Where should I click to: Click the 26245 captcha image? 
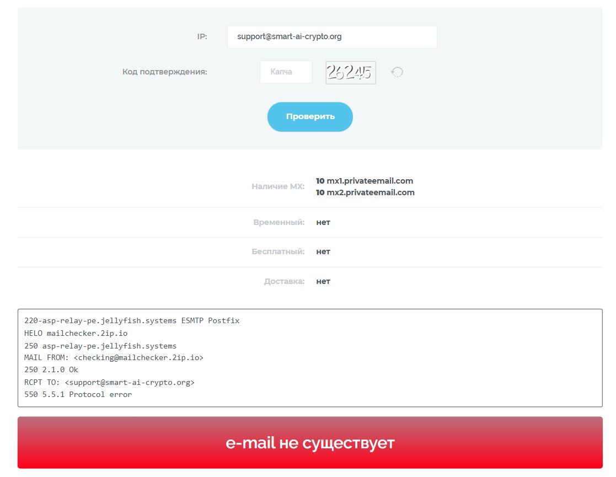[x=351, y=73]
